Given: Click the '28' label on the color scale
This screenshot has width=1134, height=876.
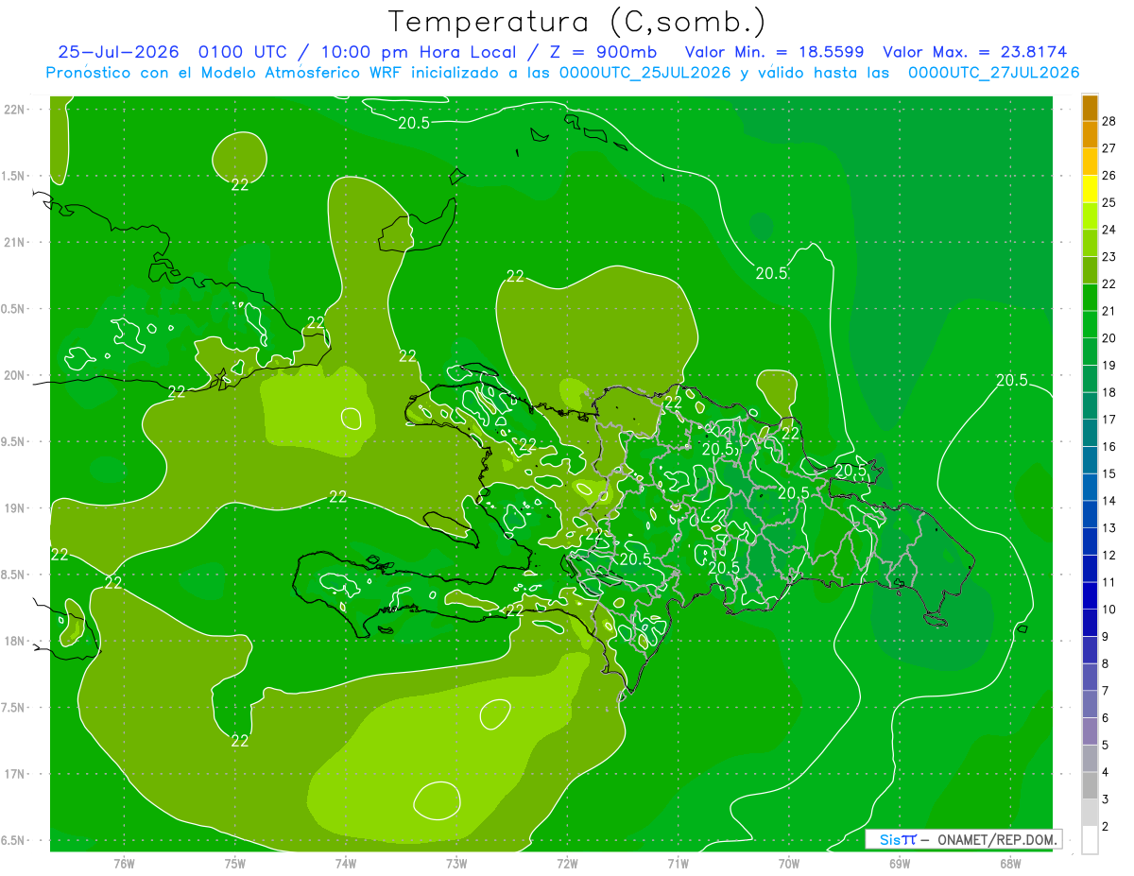Looking at the screenshot, I should 1109,121.
